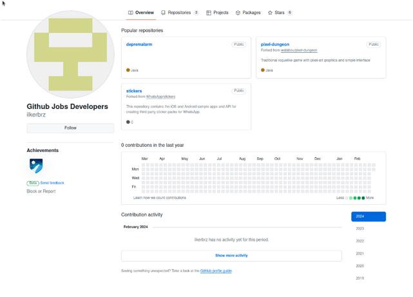Click the Overview book icon
The width and height of the screenshot is (413, 297).
click(131, 13)
